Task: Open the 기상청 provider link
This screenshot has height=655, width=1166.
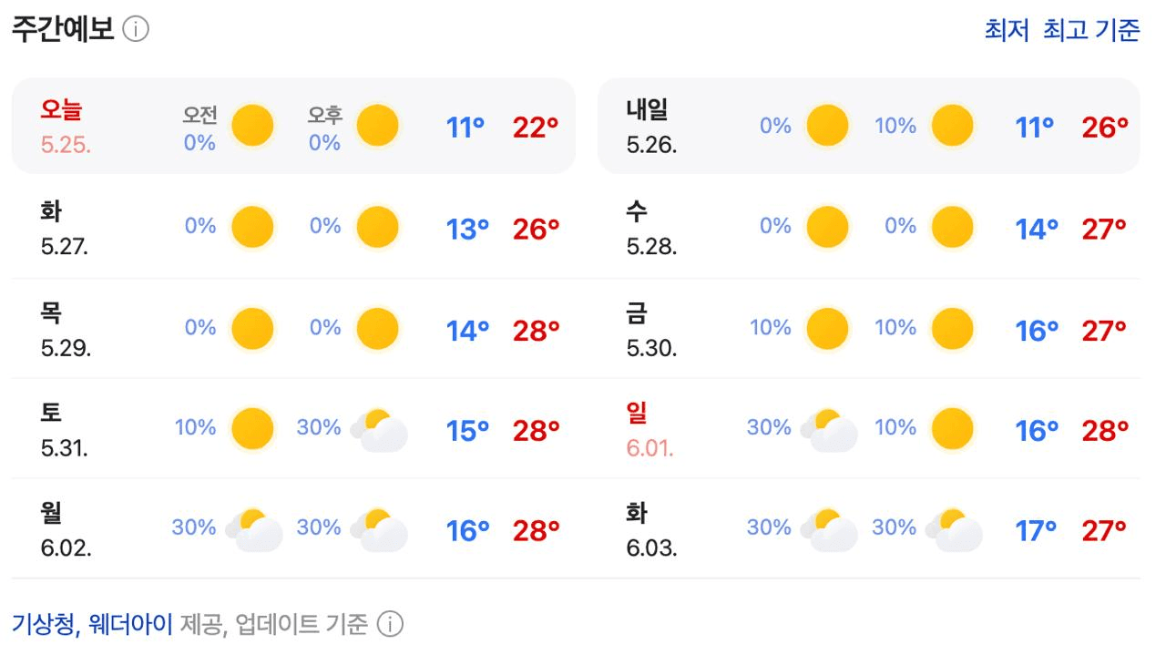Action: click(45, 624)
